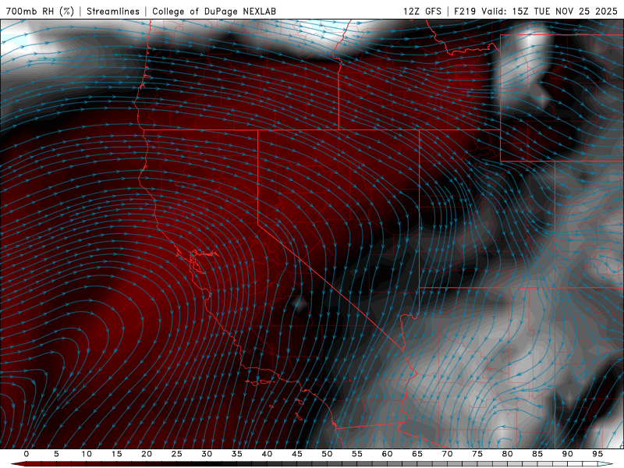
Task: Click the colorbar tick label "5"
Action: [x=56, y=454]
